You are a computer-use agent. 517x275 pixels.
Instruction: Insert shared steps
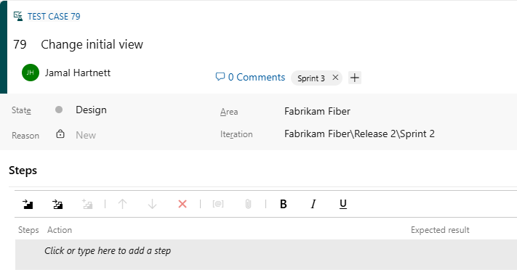[x=57, y=205]
